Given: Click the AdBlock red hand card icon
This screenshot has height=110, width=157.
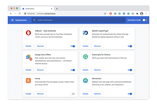Looking at the screenshot, I should pyautogui.click(x=28, y=33).
